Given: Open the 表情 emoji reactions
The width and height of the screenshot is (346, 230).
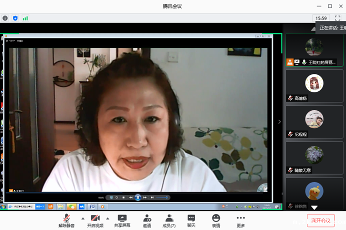Looking at the screenshot, I should coord(215,221).
